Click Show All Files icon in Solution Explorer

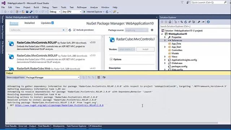193,22
